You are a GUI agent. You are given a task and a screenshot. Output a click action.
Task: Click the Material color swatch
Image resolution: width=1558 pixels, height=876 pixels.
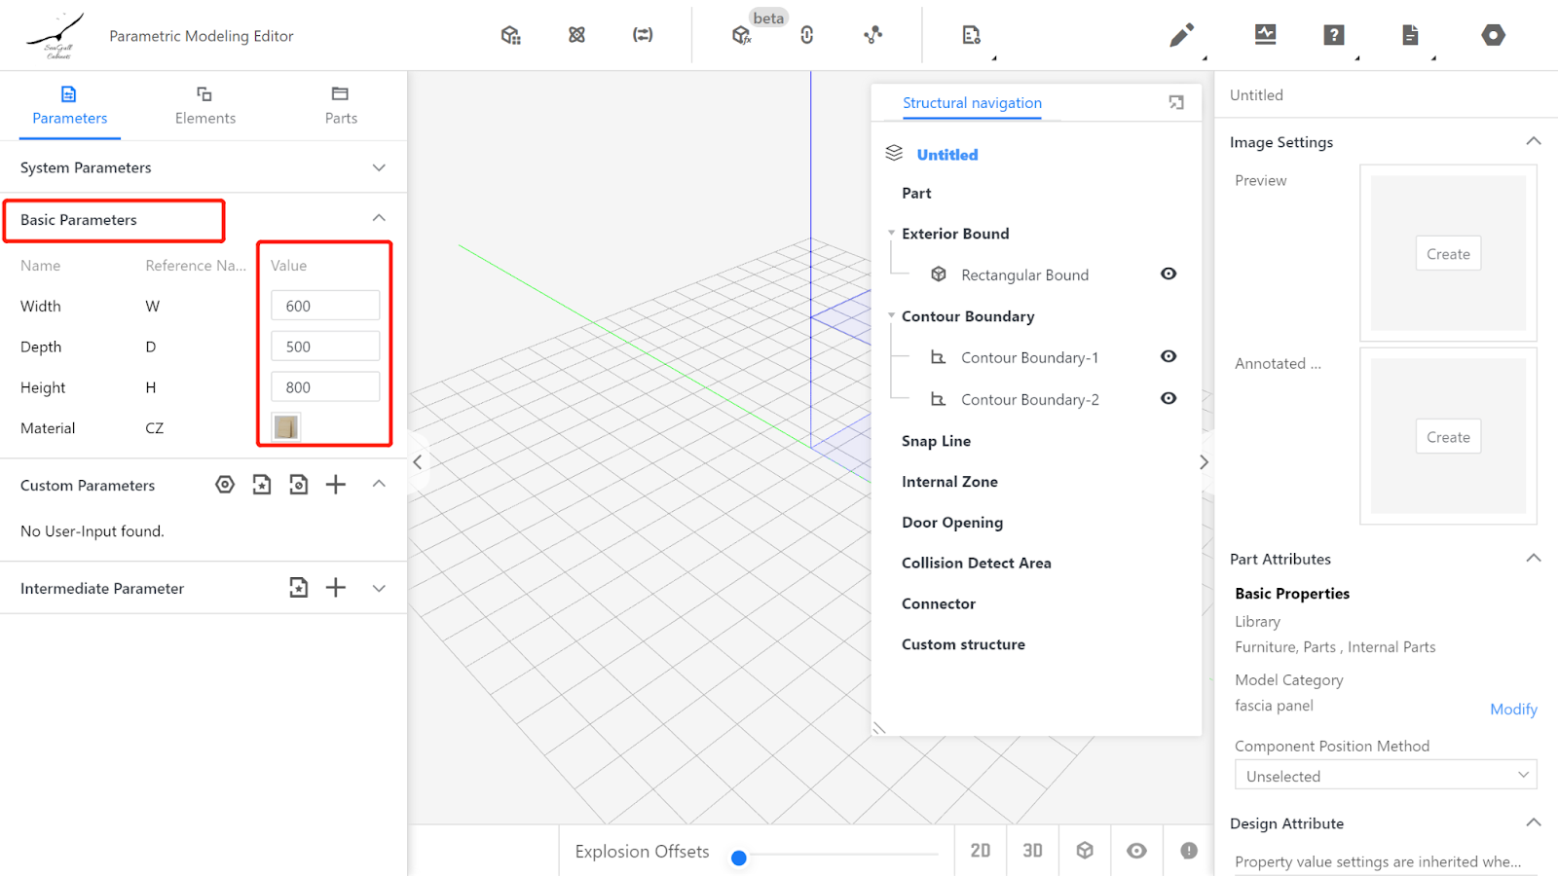[286, 427]
